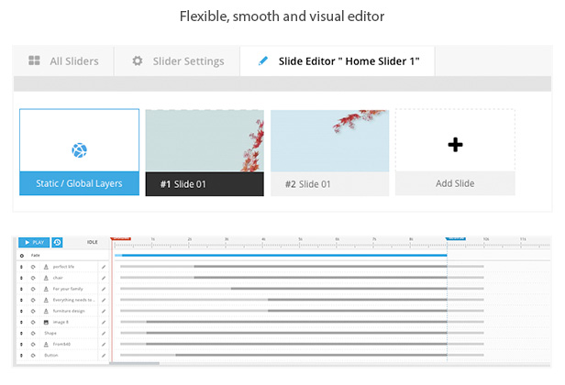Click the sort arrows on 'perfect life' layer

(21, 267)
